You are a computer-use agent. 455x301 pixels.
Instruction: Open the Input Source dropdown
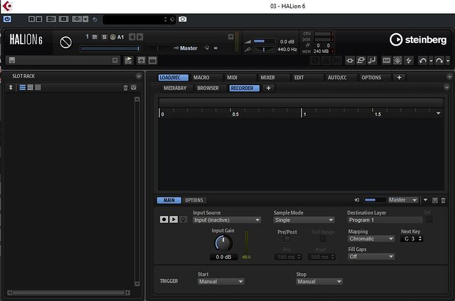pos(227,220)
